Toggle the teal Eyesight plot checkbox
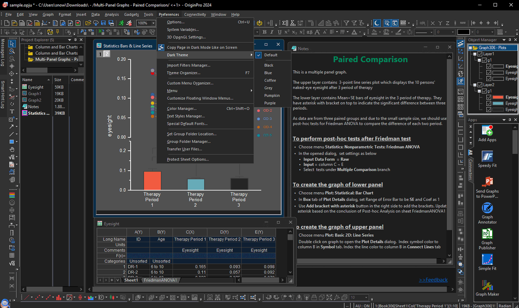 point(489,103)
